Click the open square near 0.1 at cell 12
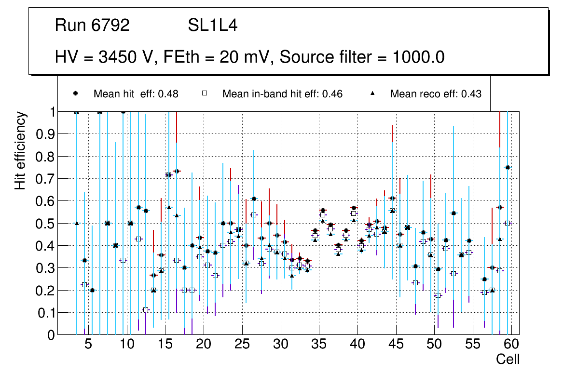This screenshot has width=577, height=372. click(x=146, y=310)
